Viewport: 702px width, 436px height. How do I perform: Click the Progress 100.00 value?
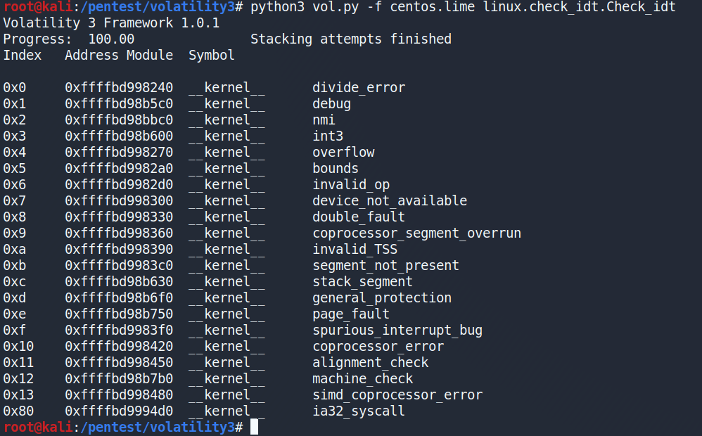click(x=111, y=39)
